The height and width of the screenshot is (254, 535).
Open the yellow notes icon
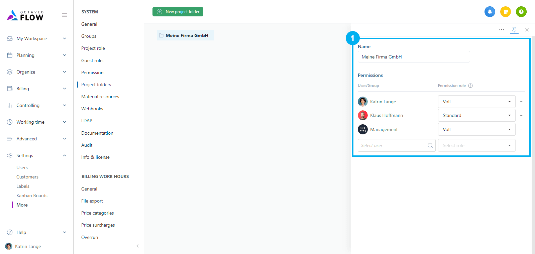[x=506, y=12]
